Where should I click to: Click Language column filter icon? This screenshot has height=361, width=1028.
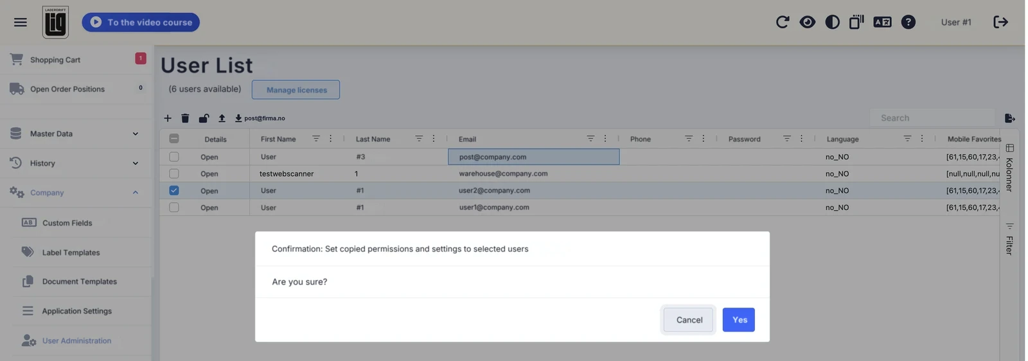coord(907,139)
